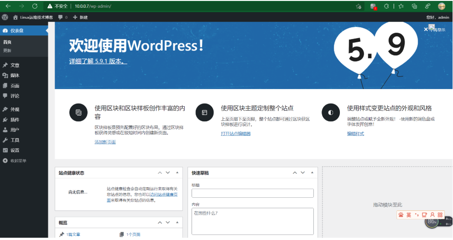Open IME toolbox grid icon
Image resolution: width=453 pixels, height=240 pixels.
pyautogui.click(x=440, y=215)
